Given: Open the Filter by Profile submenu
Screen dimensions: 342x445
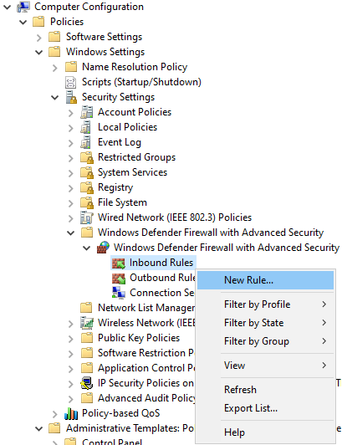Looking at the screenshot, I should click(x=265, y=304).
